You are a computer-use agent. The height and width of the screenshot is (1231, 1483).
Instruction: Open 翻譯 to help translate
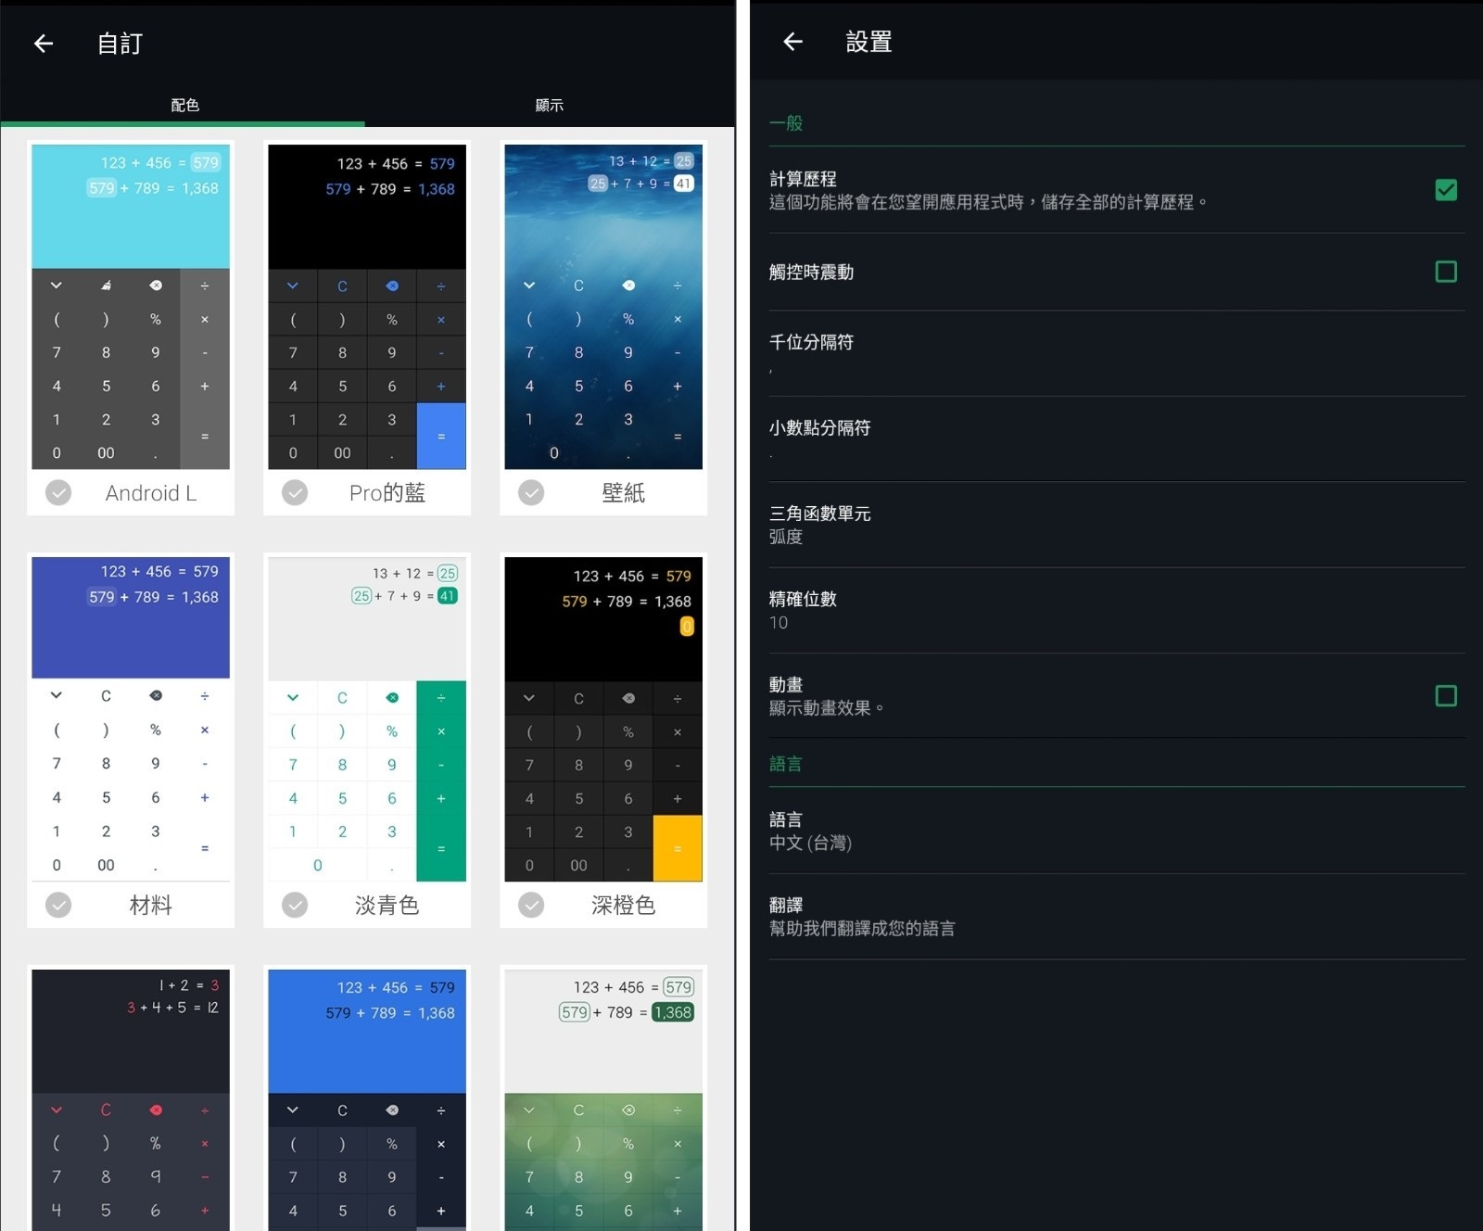1117,917
